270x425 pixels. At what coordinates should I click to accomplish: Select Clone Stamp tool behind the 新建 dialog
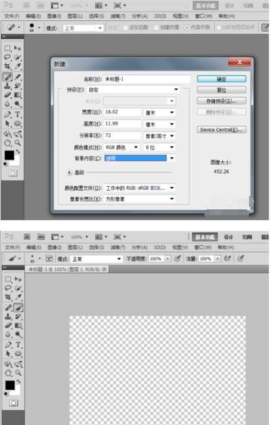tap(7, 86)
